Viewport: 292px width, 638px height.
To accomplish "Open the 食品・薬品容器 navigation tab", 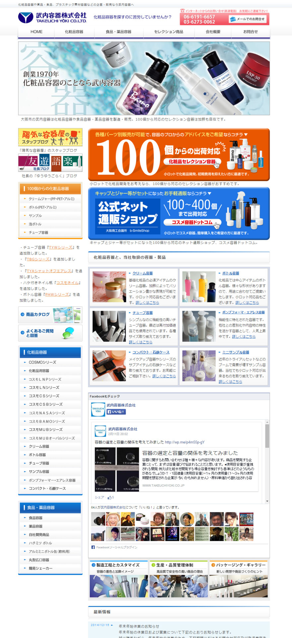I will (x=119, y=32).
